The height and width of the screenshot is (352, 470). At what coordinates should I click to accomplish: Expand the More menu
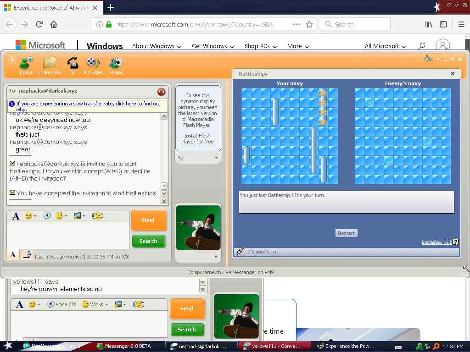(x=297, y=46)
